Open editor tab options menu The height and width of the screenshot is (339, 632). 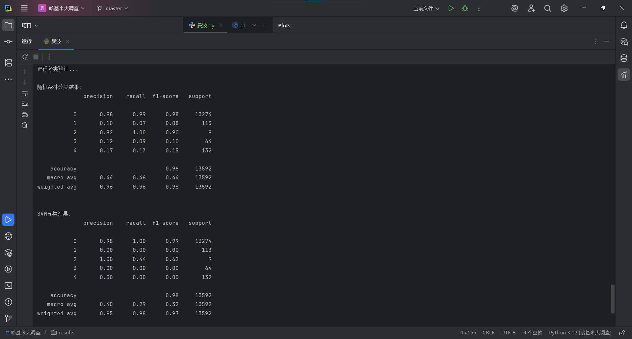pos(265,25)
